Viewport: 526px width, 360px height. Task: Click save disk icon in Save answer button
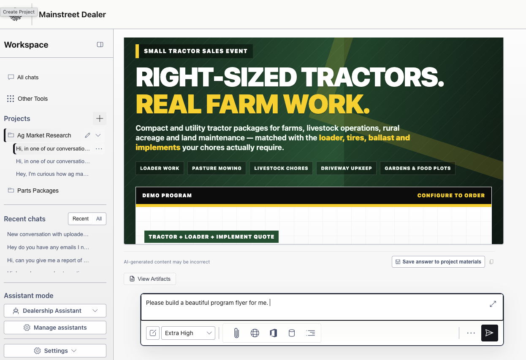point(398,262)
